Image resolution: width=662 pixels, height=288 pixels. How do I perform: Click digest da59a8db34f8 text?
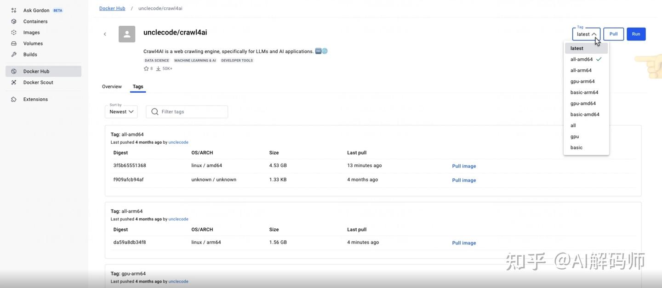tap(130, 242)
